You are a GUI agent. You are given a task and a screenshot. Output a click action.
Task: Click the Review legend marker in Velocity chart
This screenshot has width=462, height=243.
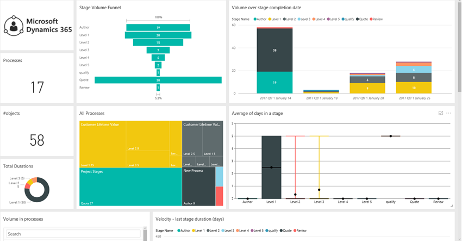click(295, 230)
